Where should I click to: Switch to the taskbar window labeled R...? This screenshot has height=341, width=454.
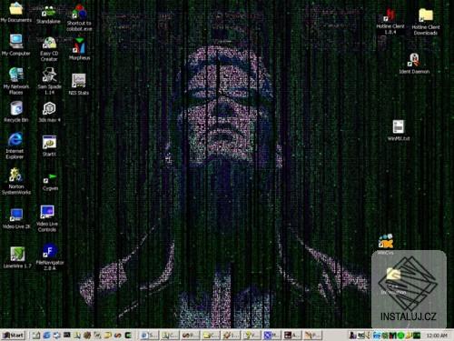[190, 335]
